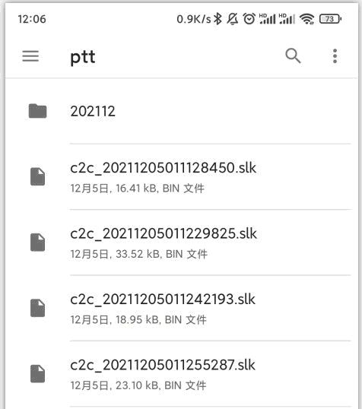Image resolution: width=362 pixels, height=409 pixels.
Task: Open file c2c_20211205011242193.slk
Action: [182, 309]
